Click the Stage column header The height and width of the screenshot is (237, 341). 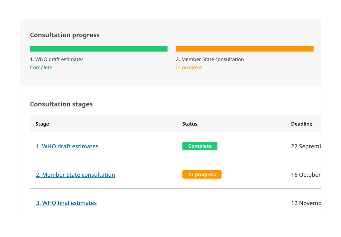pyautogui.click(x=42, y=124)
